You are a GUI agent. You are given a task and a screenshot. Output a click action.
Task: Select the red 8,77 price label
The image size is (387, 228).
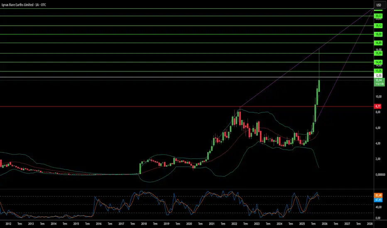tap(378, 107)
